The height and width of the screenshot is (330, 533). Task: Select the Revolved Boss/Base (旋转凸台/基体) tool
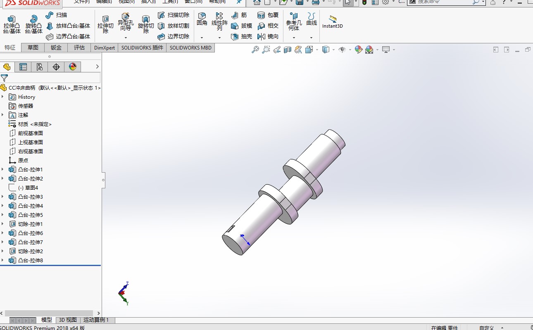[x=33, y=24]
